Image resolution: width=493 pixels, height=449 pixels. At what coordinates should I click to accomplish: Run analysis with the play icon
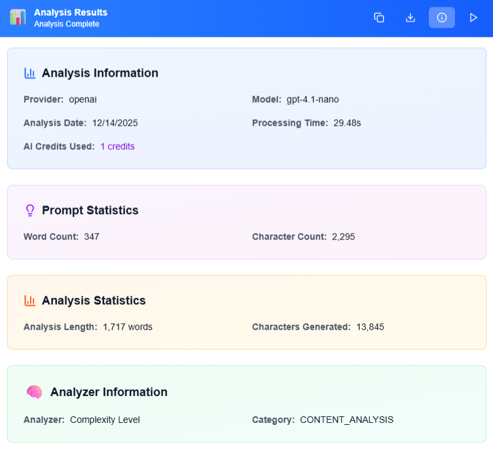[473, 18]
